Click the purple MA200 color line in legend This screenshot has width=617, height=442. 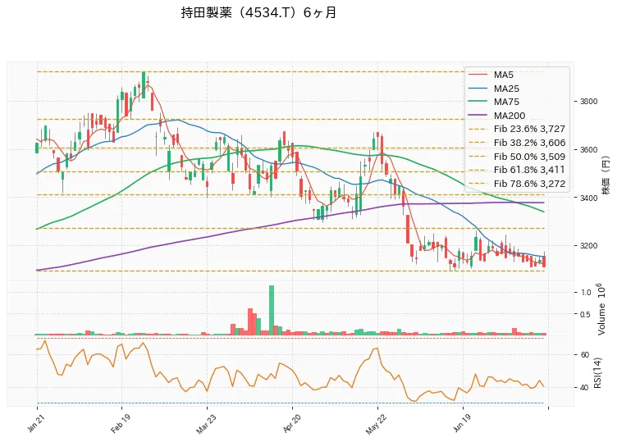478,116
